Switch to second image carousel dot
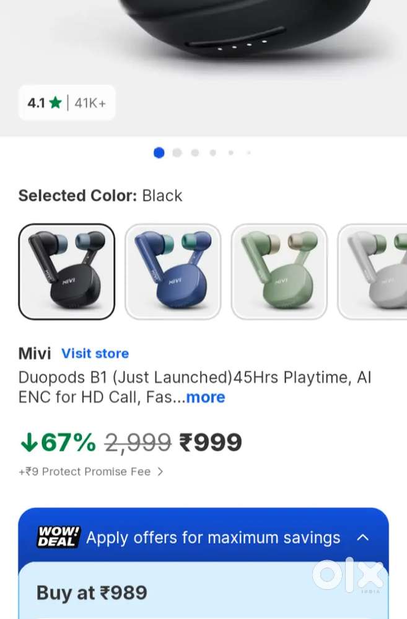 [177, 152]
